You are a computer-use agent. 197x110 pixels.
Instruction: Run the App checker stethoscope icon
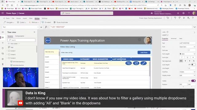click(x=168, y=18)
